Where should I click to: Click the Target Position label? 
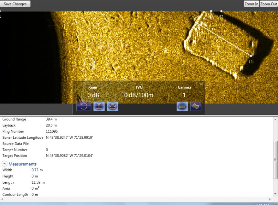point(15,156)
